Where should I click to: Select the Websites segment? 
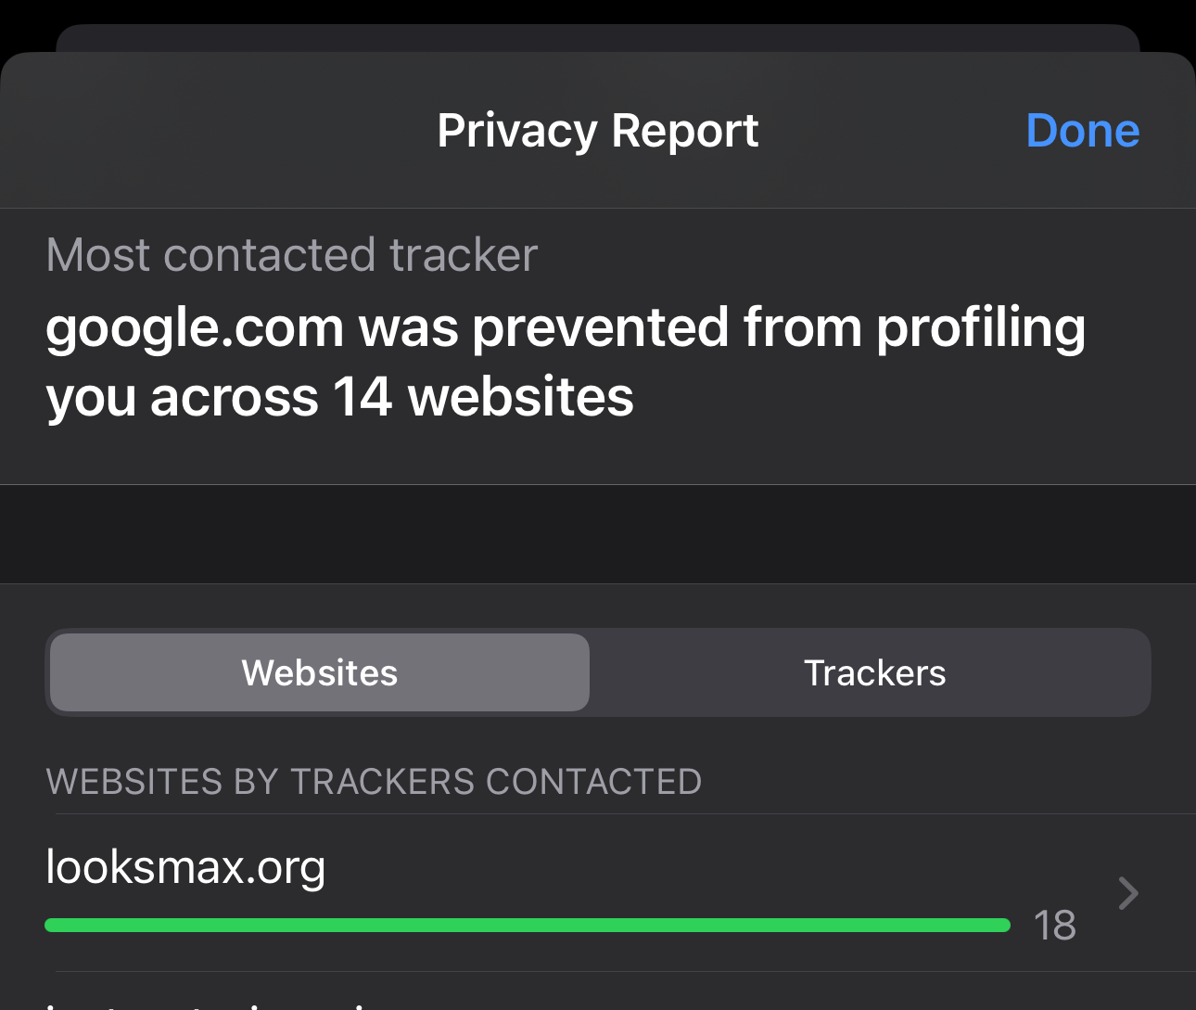click(320, 672)
